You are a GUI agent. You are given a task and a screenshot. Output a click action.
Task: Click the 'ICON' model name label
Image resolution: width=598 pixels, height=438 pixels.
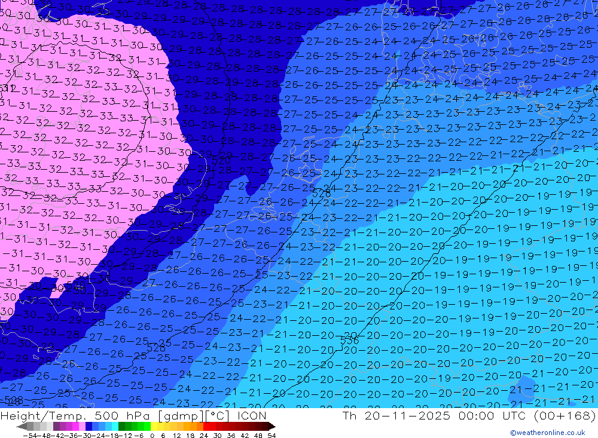tap(252, 415)
